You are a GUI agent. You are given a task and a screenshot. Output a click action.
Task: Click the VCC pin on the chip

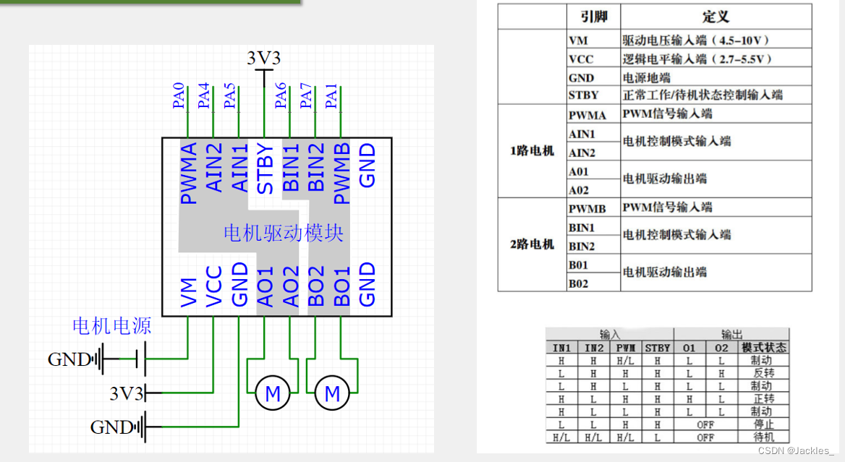click(214, 286)
